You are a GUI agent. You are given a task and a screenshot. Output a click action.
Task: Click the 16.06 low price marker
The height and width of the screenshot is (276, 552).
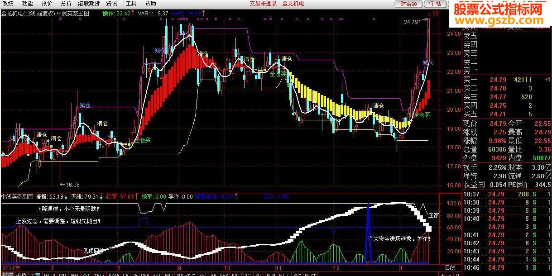pyautogui.click(x=72, y=185)
